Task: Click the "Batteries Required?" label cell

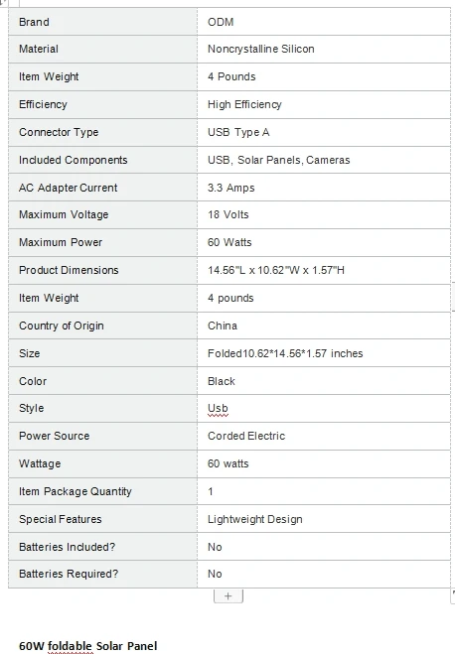Action: click(102, 574)
